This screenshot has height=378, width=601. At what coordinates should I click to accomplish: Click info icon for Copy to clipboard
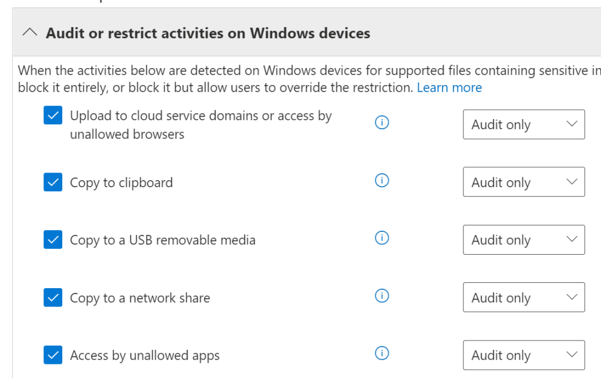(x=382, y=181)
